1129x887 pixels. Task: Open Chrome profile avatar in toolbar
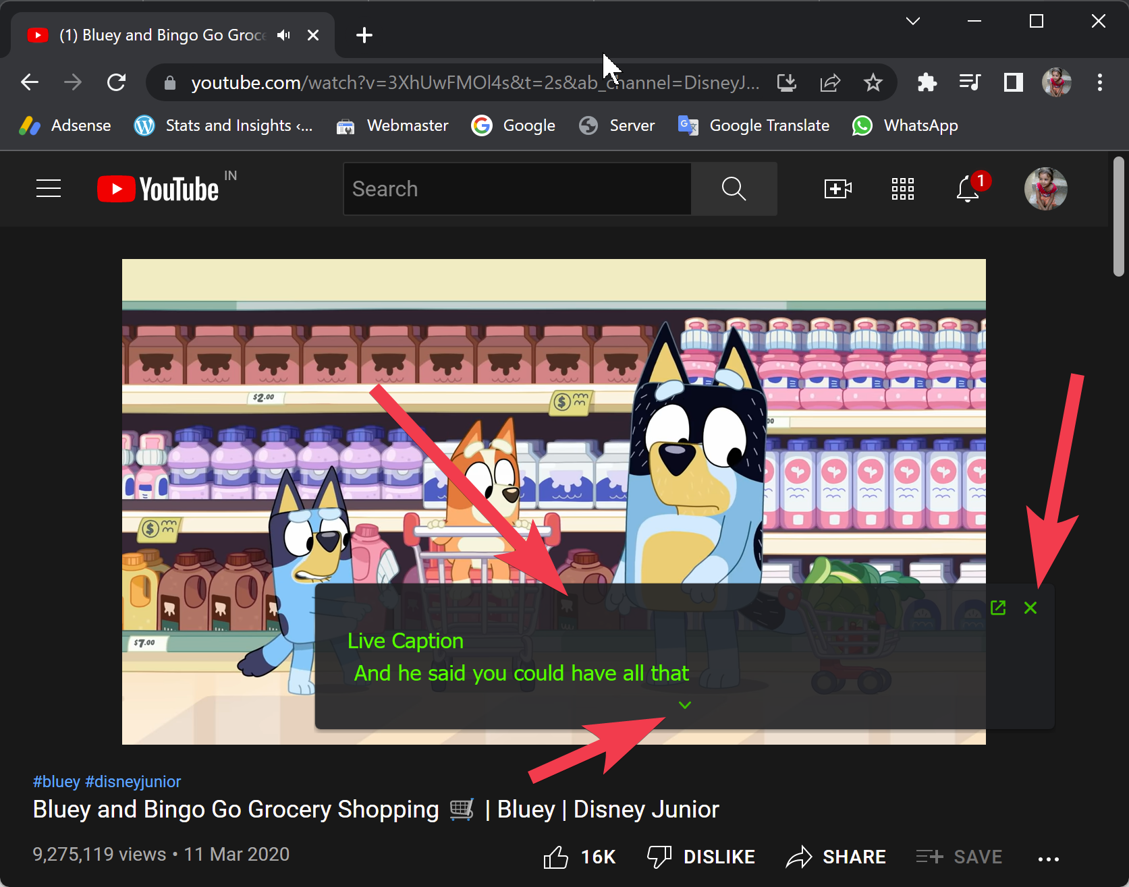(x=1057, y=82)
